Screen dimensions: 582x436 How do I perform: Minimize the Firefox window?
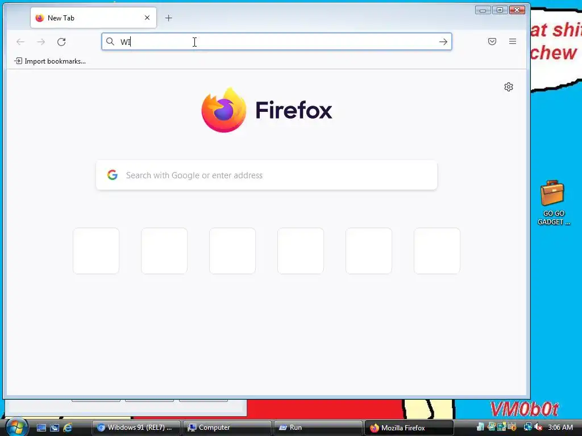(x=483, y=10)
